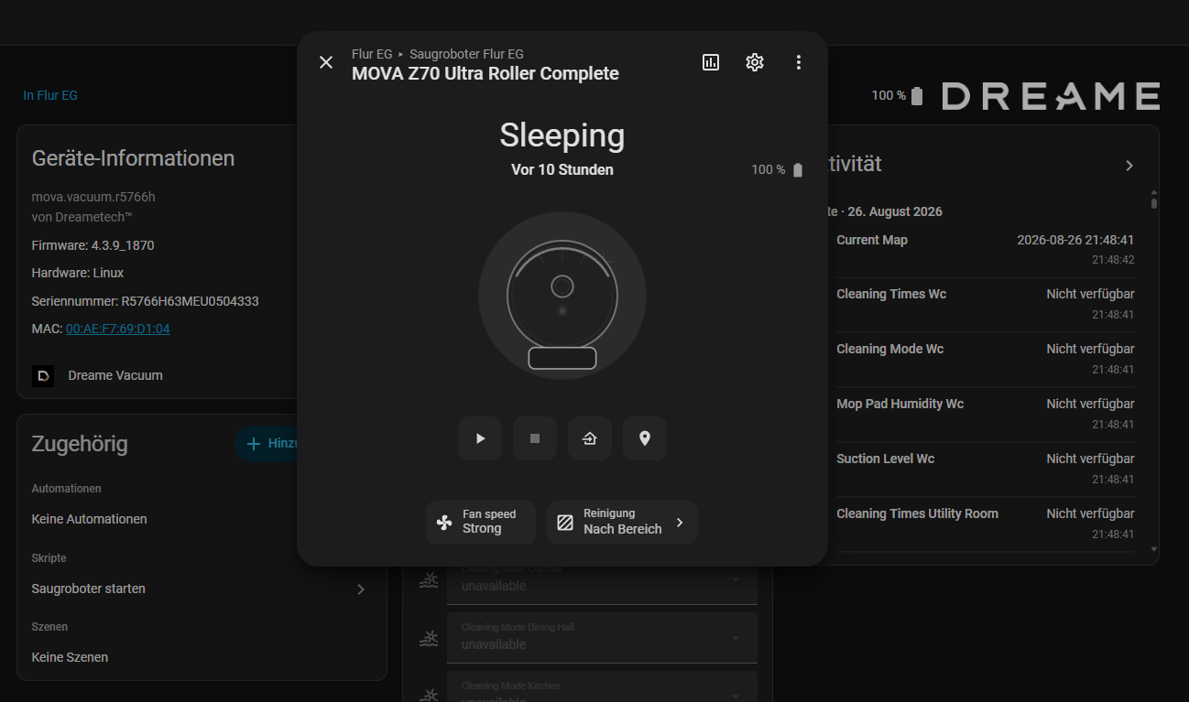Click the battery icon beside DREAME logo

click(917, 96)
